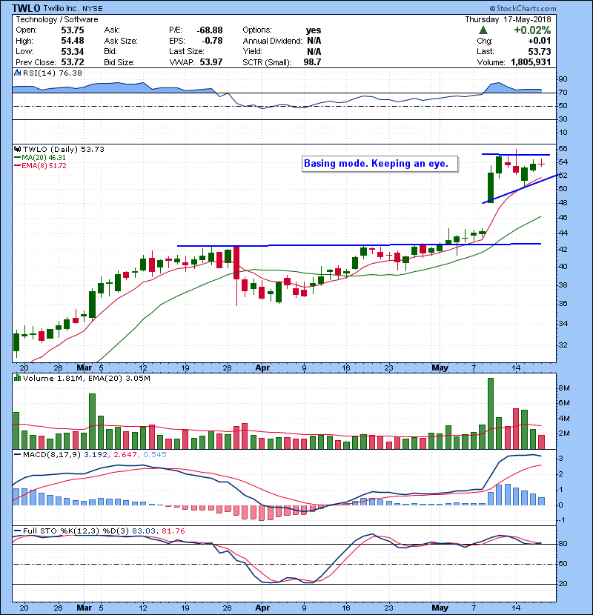Click the TWLO (Daily) 53.73 chart label
This screenshot has width=593, height=615.
click(x=64, y=149)
